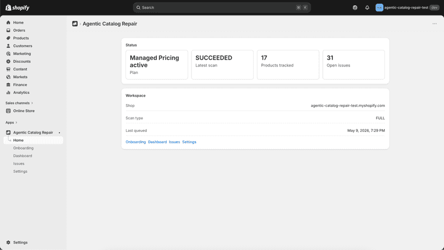Click the Search field

pyautogui.click(x=221, y=8)
